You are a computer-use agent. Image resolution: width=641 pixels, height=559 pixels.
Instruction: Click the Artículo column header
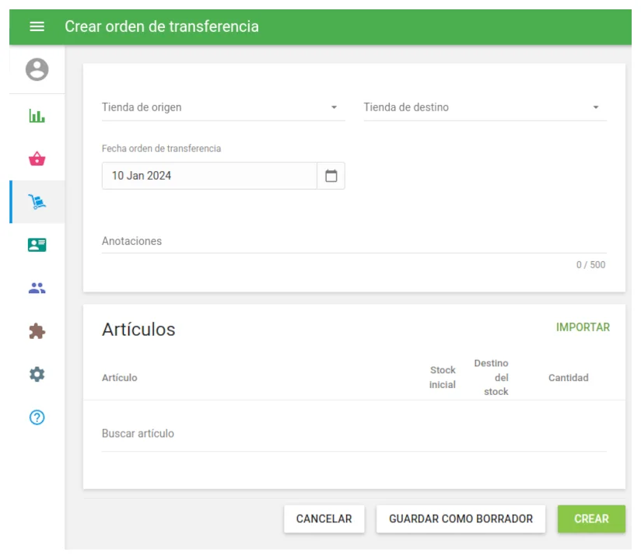pyautogui.click(x=119, y=378)
